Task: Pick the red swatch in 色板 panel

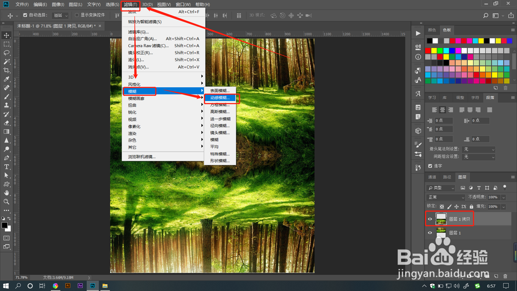Action: point(428,51)
